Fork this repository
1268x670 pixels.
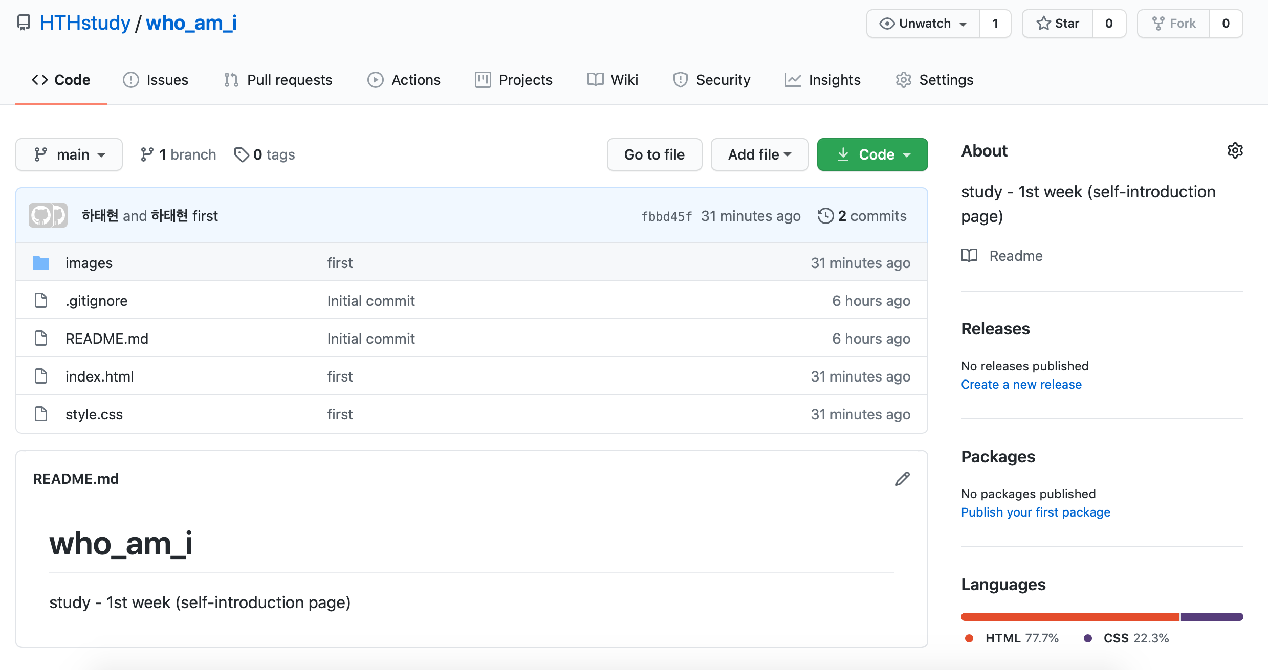pos(1173,24)
